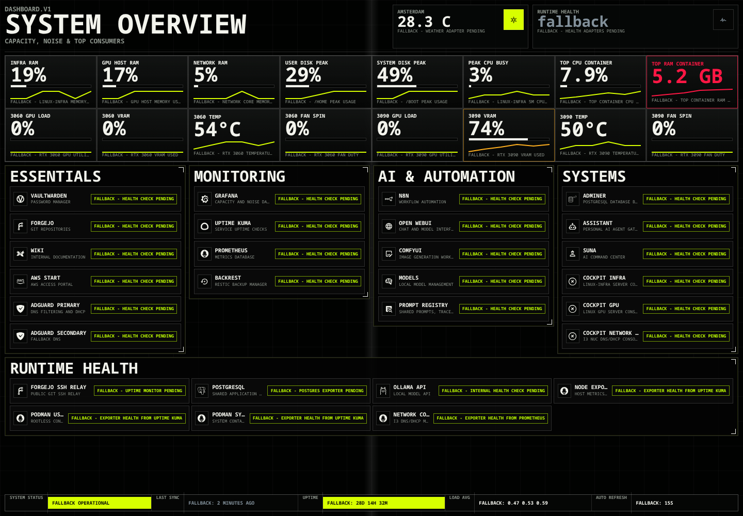The width and height of the screenshot is (743, 516).
Task: Click the User Disk Peak 29% bar
Action: click(x=325, y=86)
